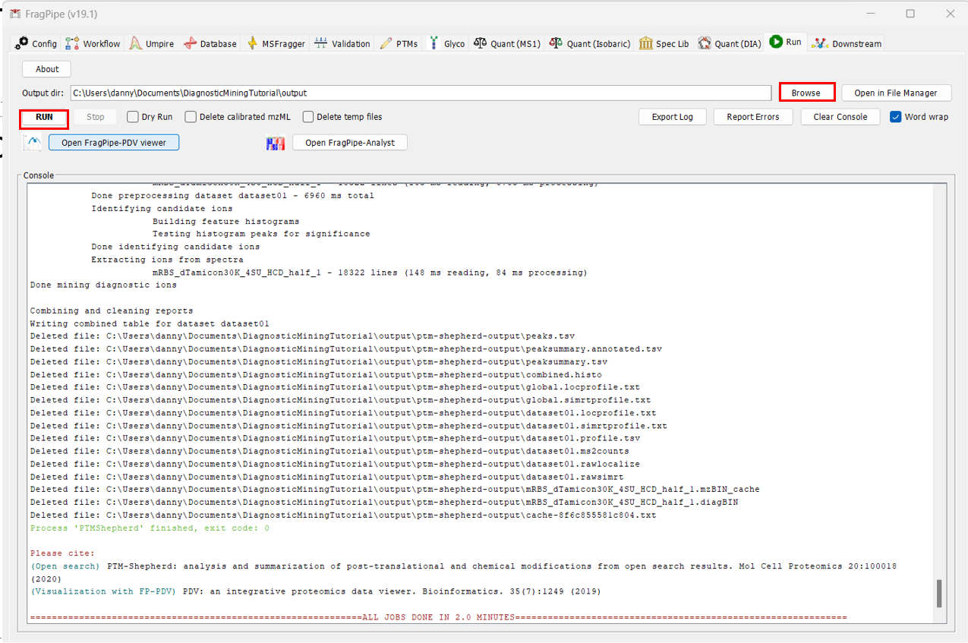Image resolution: width=968 pixels, height=643 pixels.
Task: Click the console vertical scrollbar thumb
Action: pyautogui.click(x=939, y=594)
